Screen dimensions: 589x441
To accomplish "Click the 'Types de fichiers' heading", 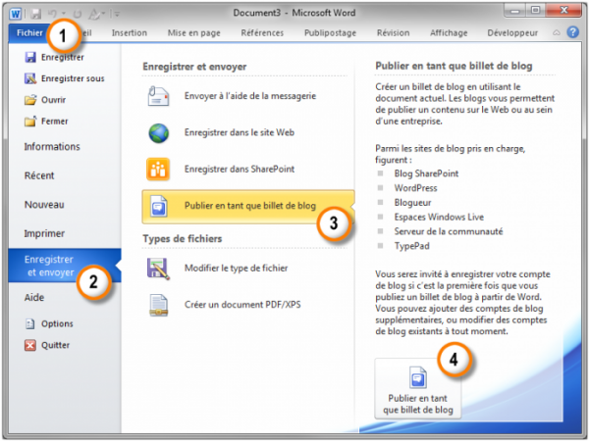I will pyautogui.click(x=183, y=238).
